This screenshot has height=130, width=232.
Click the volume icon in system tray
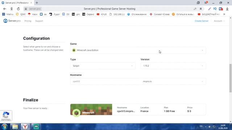210,127
